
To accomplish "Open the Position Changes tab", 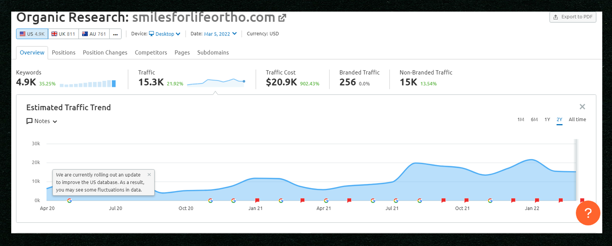I will pos(105,52).
